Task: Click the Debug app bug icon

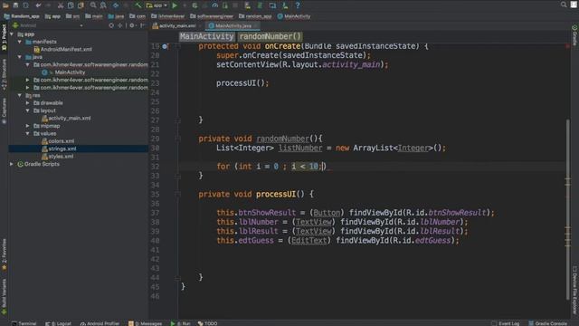Action: [x=195, y=5]
